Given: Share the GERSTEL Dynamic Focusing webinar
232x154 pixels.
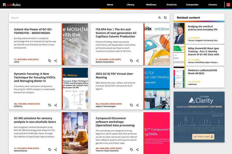Looking at the screenshot, I should click(55, 105).
